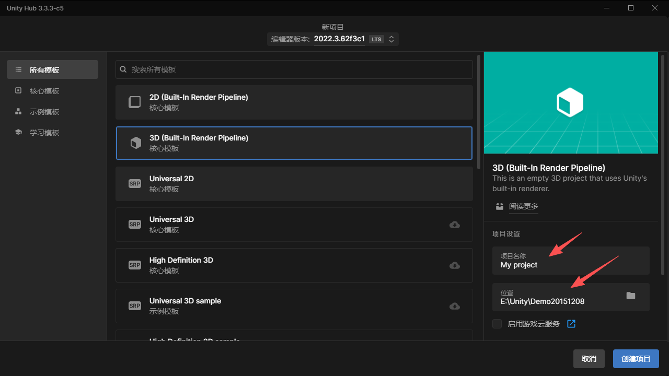Click the list icon beside 所有模板

point(18,69)
